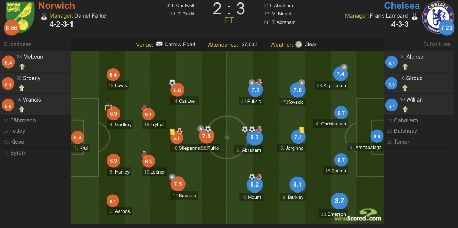Select Emerson's 8.7 rating circle
This screenshot has width=458, height=228.
coord(339,201)
